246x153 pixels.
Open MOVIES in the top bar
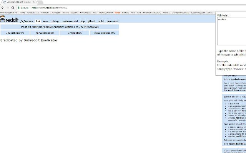[x=166, y=13]
